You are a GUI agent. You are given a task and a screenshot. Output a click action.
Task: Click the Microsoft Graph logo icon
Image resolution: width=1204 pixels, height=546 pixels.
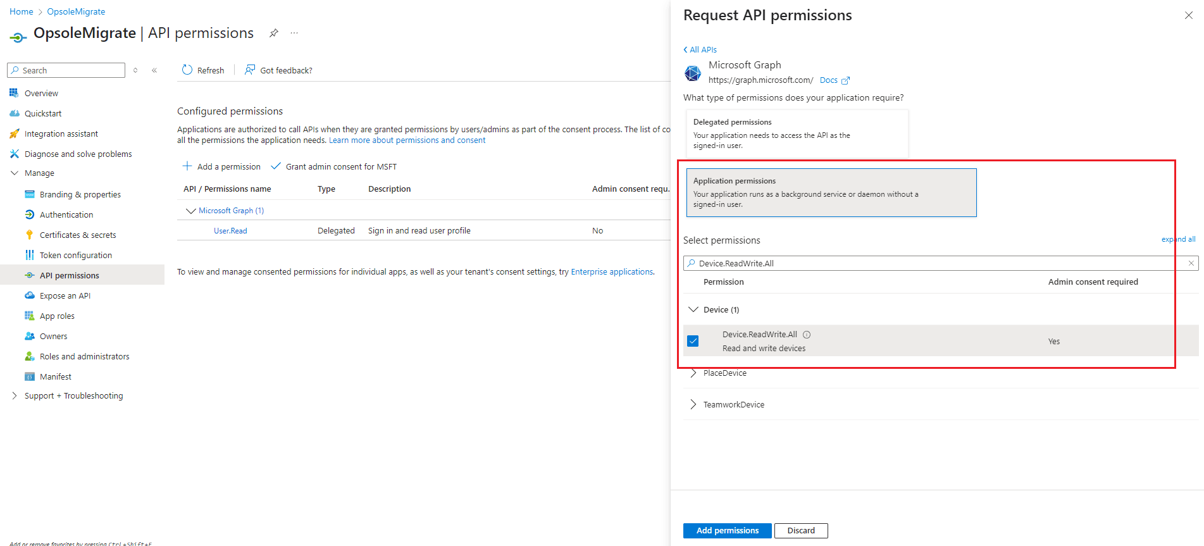tap(693, 73)
